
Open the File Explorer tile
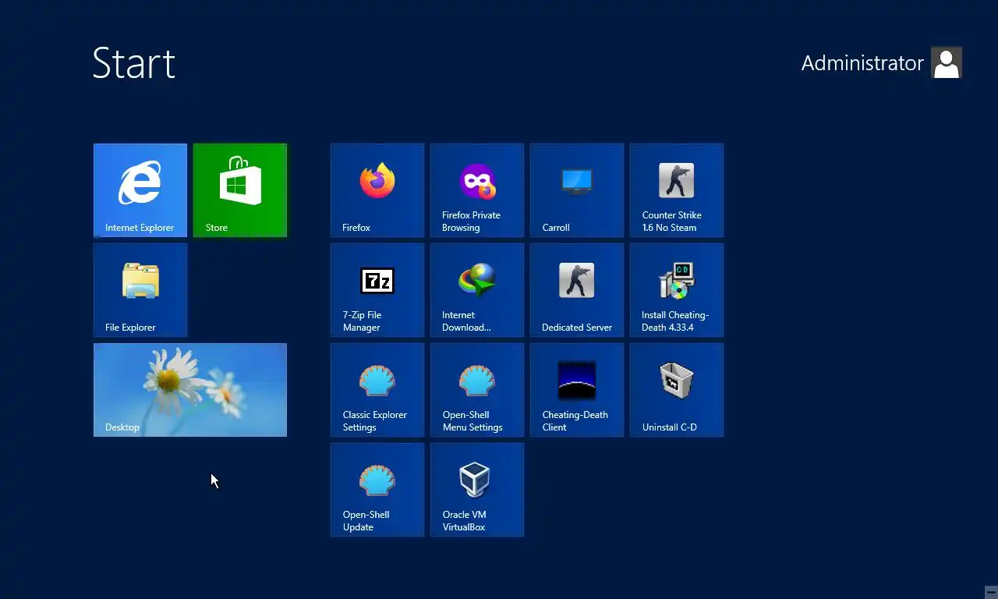point(140,290)
